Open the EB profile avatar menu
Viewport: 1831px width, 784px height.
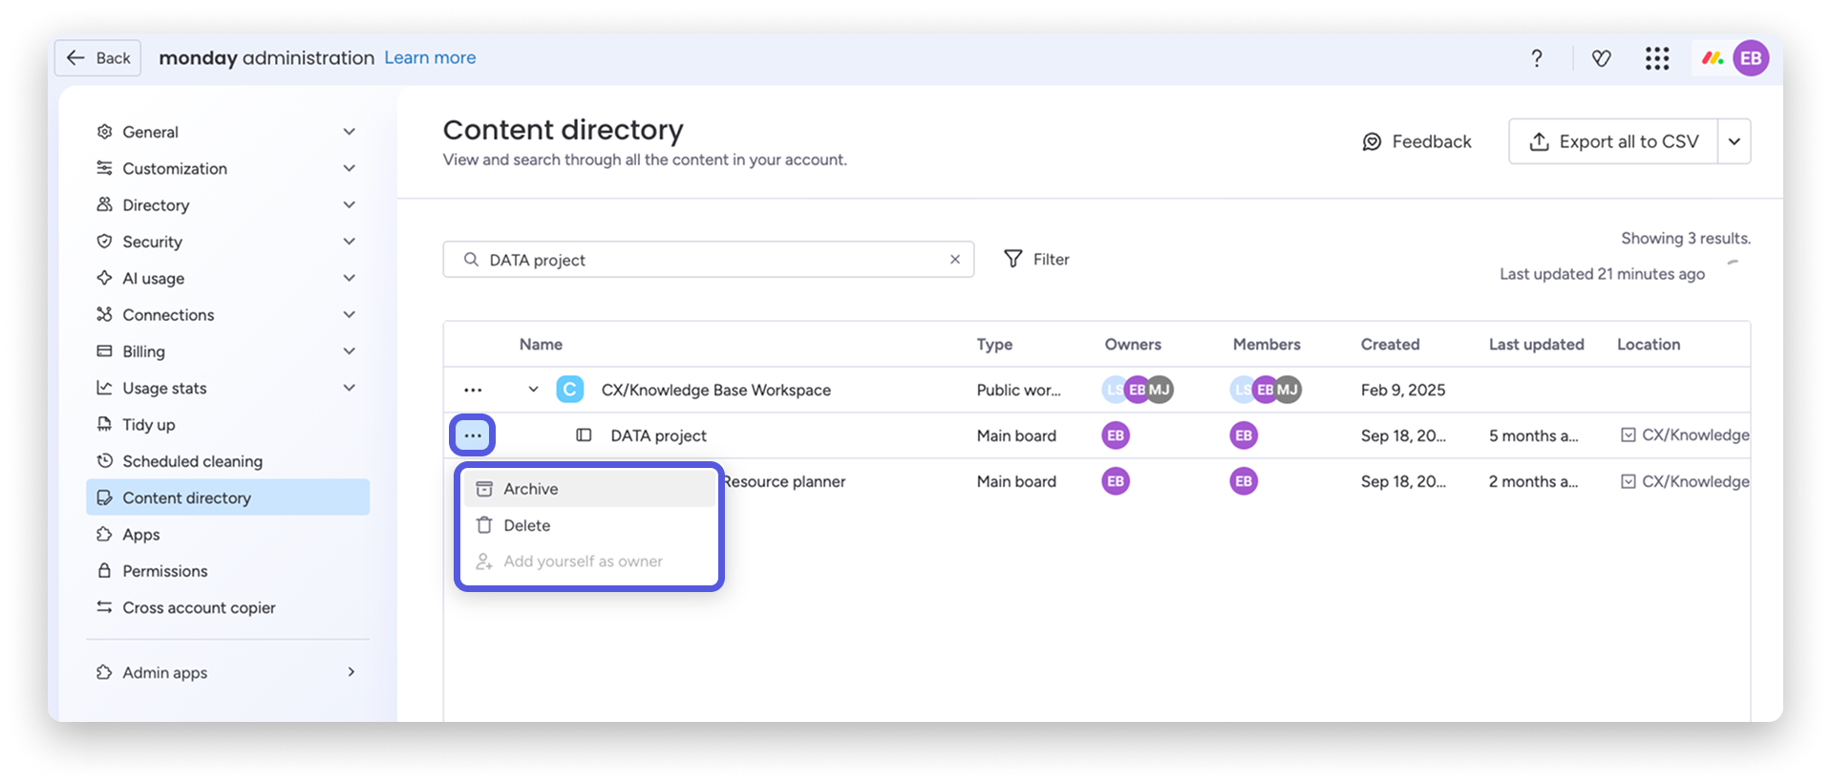[x=1751, y=58]
